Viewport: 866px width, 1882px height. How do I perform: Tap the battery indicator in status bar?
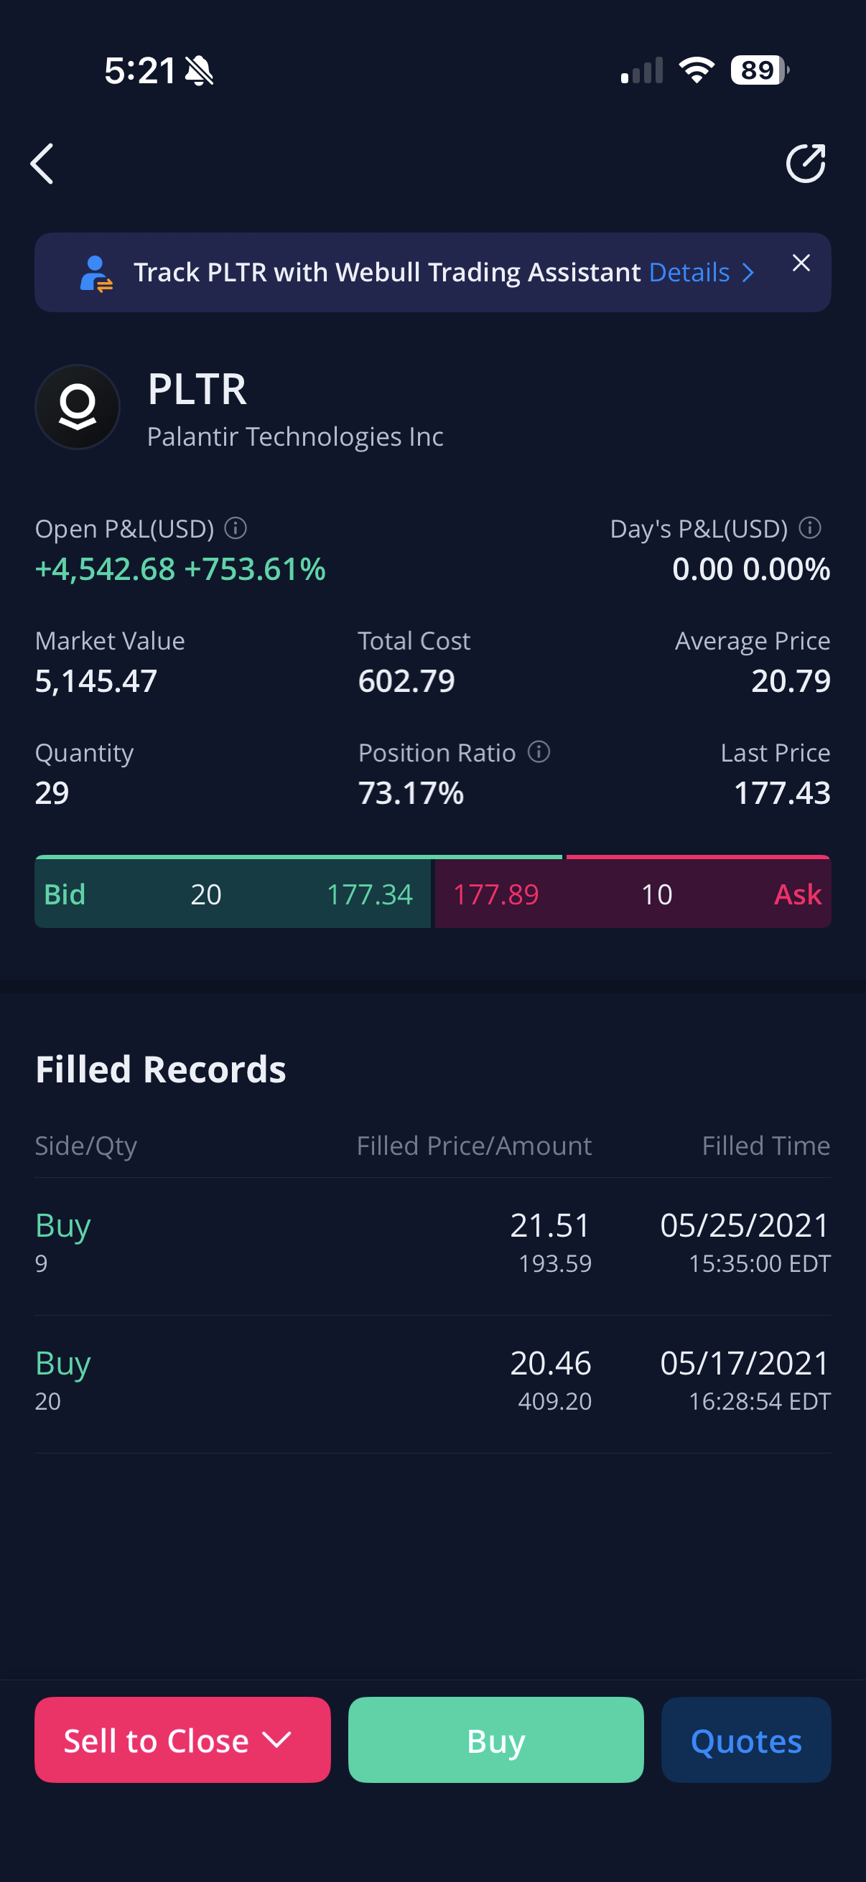point(759,70)
